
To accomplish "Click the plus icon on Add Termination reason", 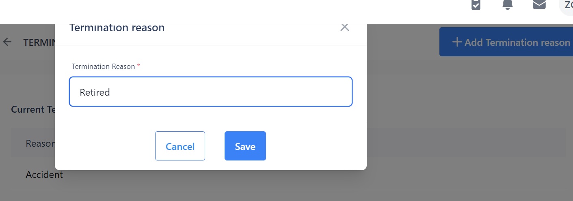I will click(x=457, y=42).
